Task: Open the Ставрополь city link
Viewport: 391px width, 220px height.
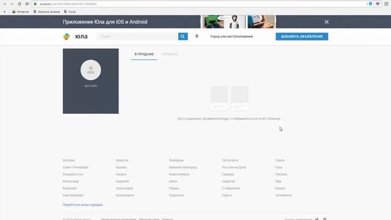Action: [231, 188]
